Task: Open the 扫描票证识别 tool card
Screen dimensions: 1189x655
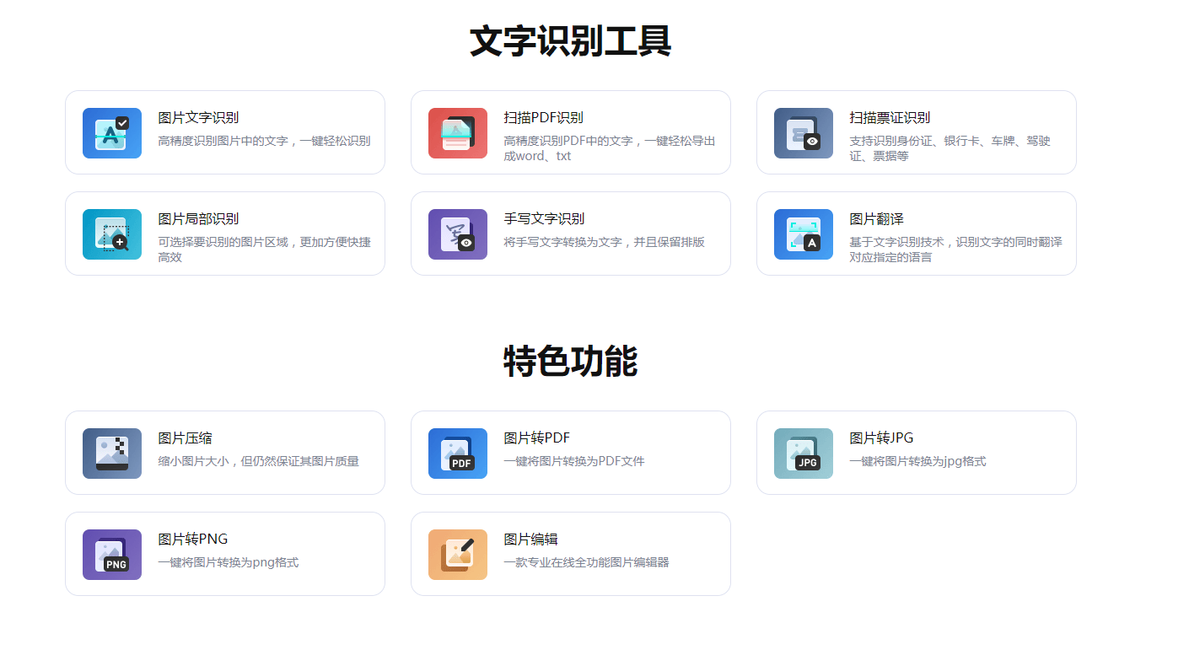Action: point(917,132)
